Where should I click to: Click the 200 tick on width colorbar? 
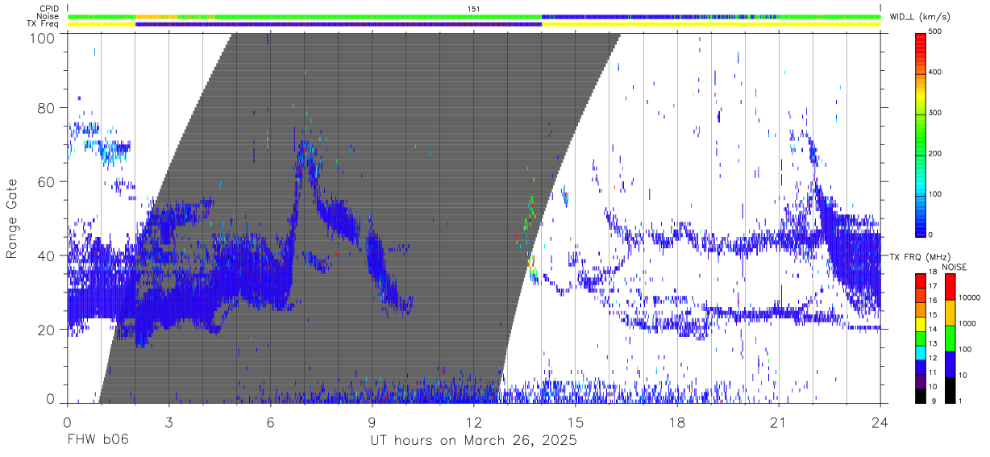934,153
